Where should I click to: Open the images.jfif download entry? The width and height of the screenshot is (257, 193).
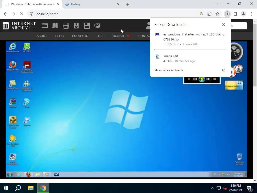tap(190, 58)
